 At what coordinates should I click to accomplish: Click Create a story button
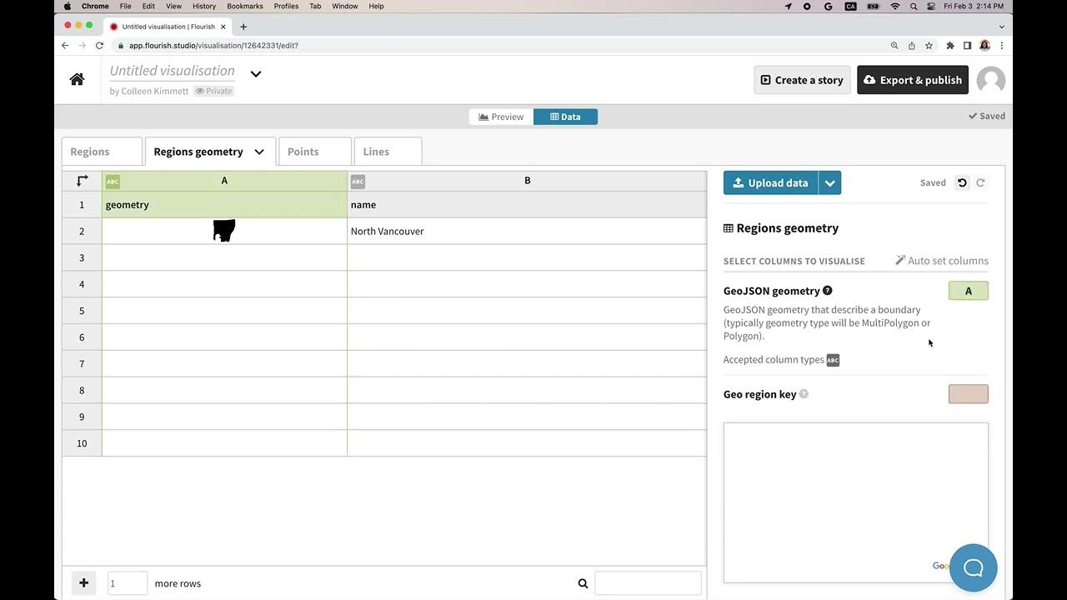[x=802, y=80]
